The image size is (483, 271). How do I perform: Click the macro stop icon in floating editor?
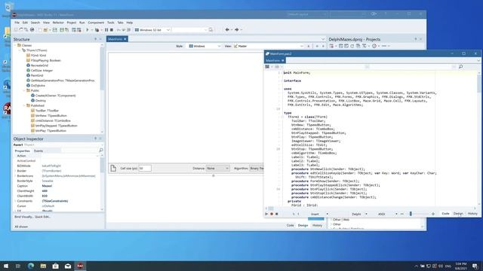(x=277, y=214)
